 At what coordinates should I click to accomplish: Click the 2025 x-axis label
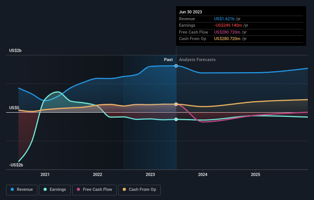[255, 174]
